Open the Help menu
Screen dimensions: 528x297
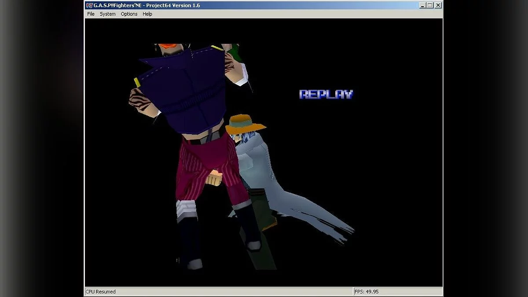(147, 14)
